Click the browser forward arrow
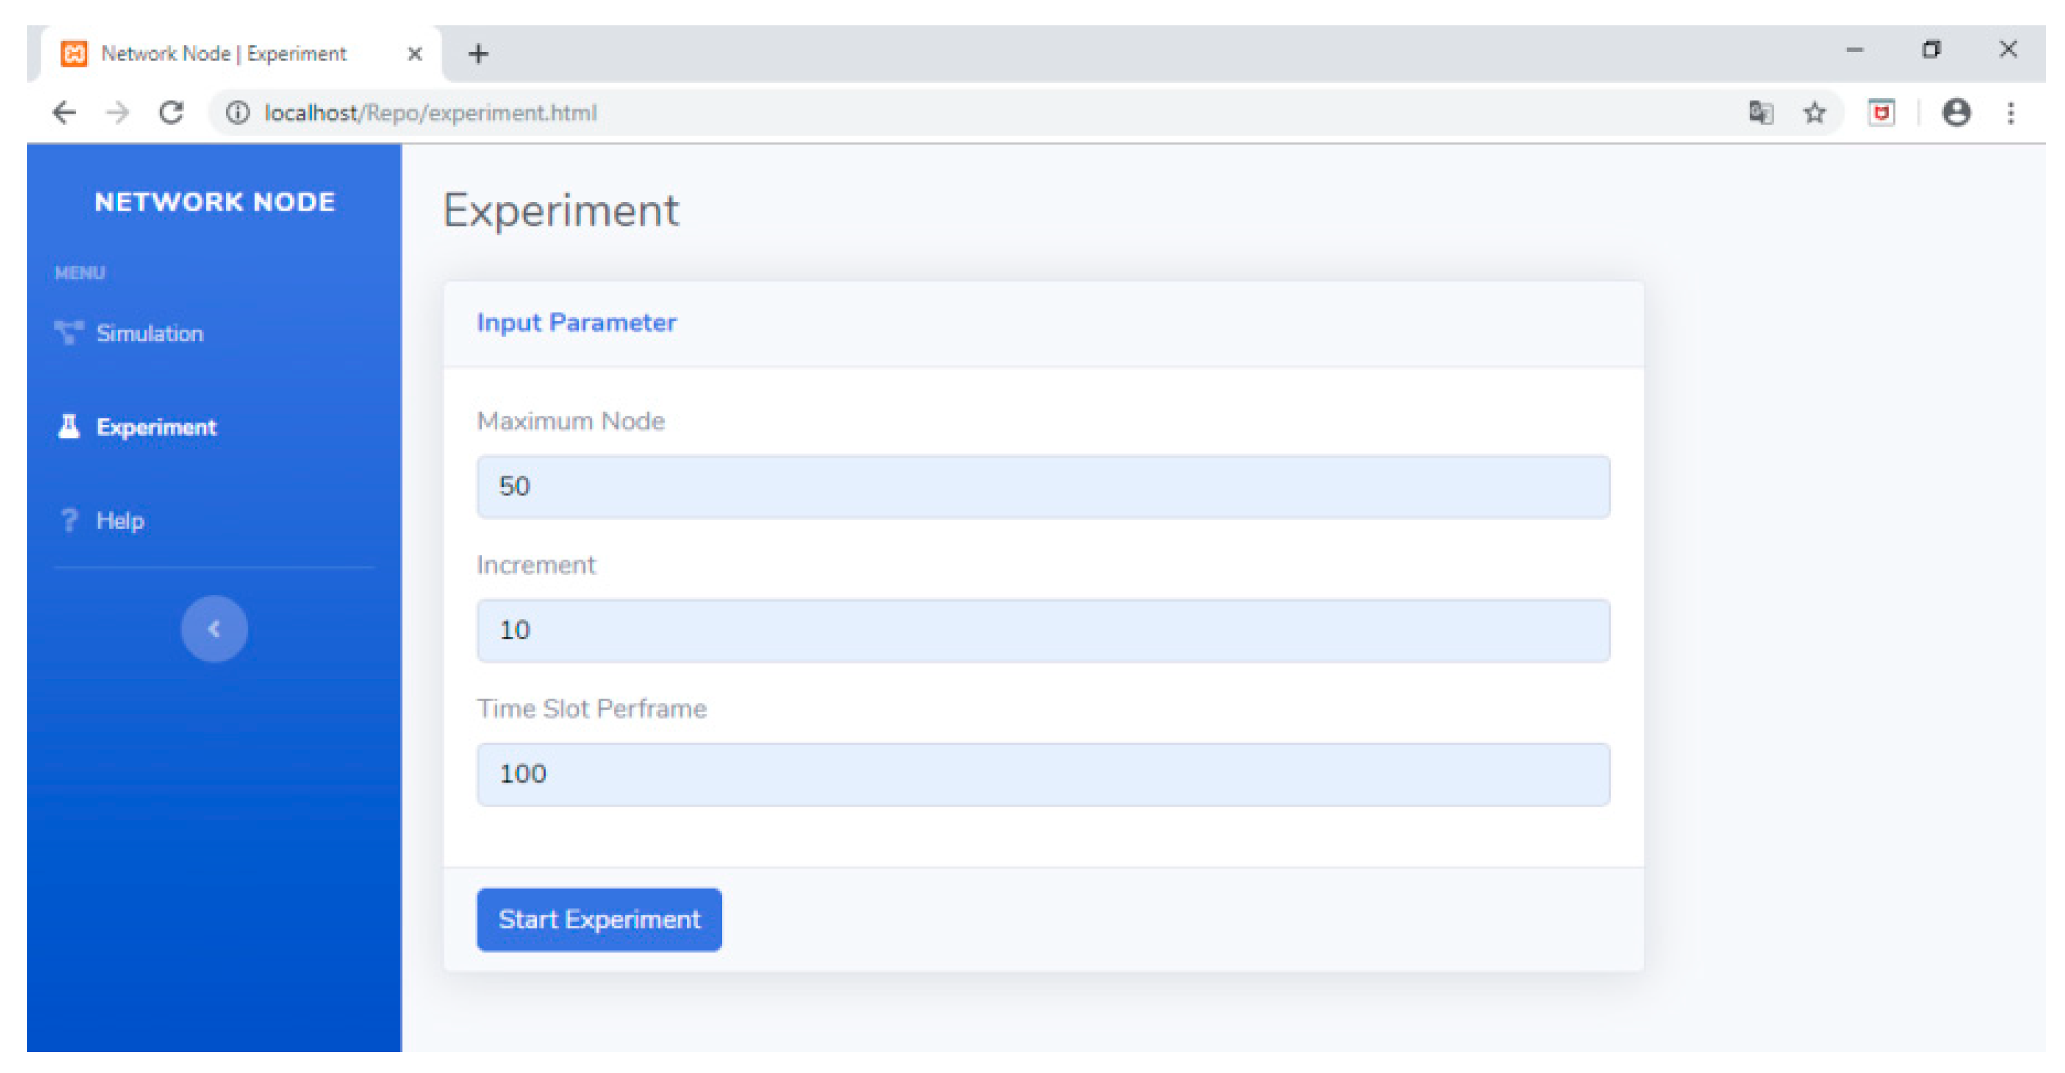 pos(118,113)
